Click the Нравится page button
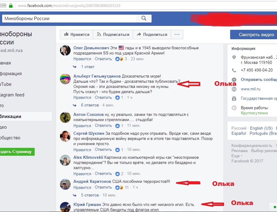This screenshot has width=277, height=212. [76, 34]
